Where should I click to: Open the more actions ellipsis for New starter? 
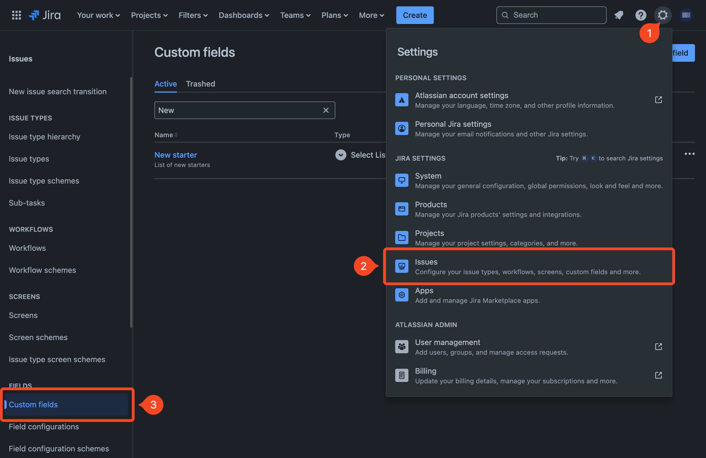(x=689, y=153)
